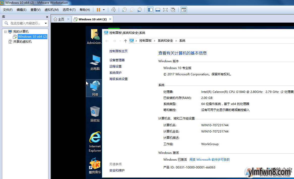The image size is (294, 179).
Task: Switch to full screen mode icon
Action: [165, 10]
